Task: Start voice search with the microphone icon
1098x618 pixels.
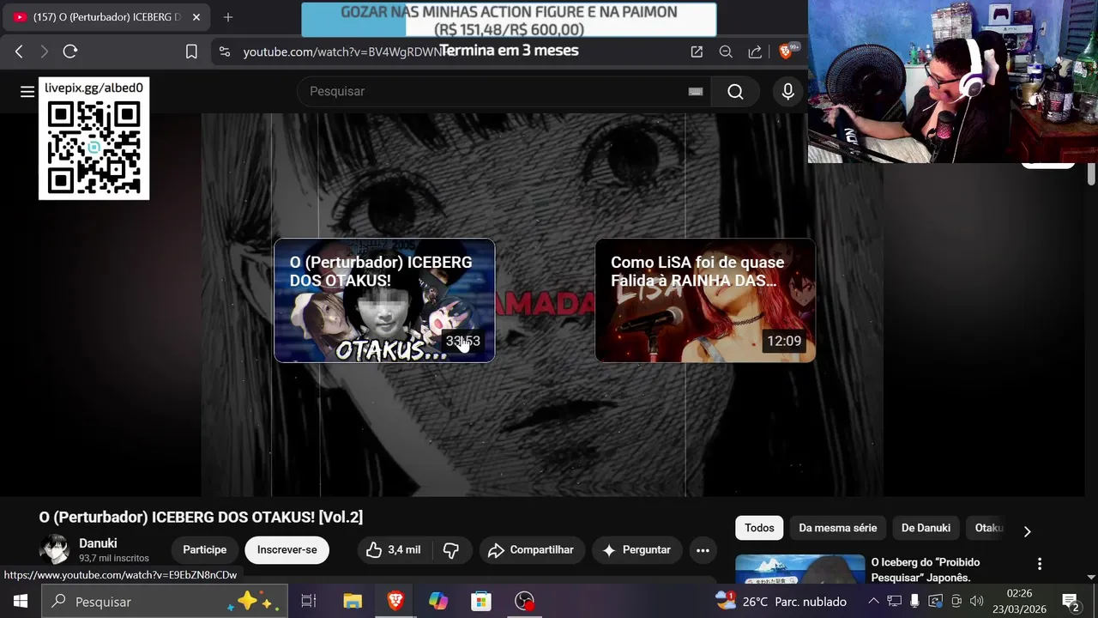Action: point(787,91)
